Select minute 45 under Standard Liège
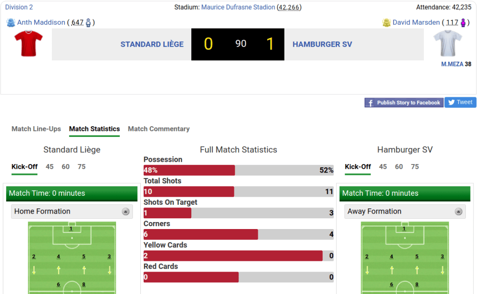Image resolution: width=479 pixels, height=294 pixels. (50, 167)
